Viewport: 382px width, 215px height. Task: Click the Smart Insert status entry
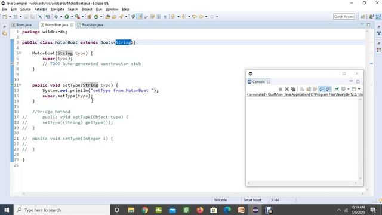252,200
